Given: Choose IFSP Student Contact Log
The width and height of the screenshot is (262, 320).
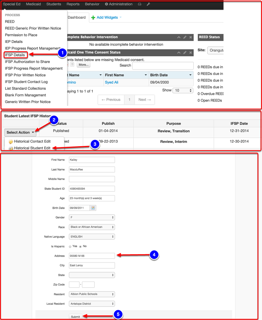Looking at the screenshot, I should pos(26,82).
